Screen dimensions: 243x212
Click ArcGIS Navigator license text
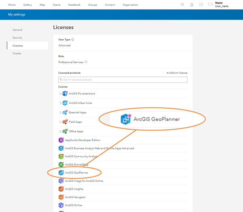tap(75, 197)
